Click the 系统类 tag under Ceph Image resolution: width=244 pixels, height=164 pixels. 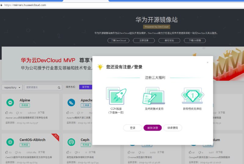(x=86, y=145)
